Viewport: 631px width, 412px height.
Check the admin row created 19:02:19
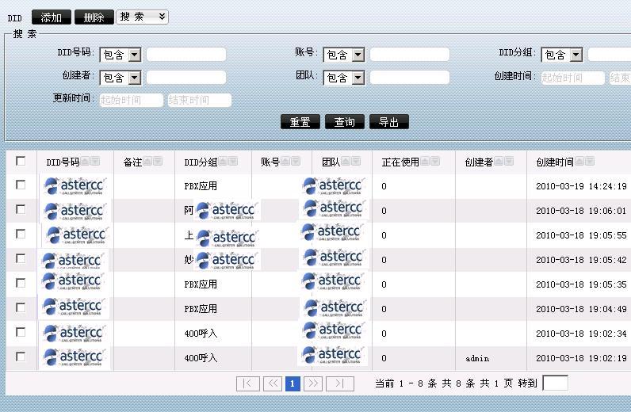[21, 357]
